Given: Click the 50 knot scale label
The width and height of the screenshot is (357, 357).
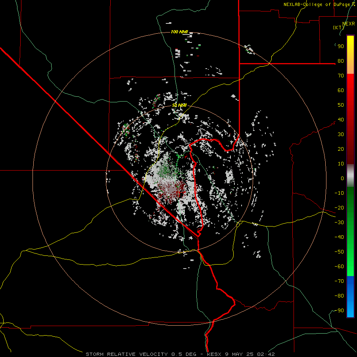Looking at the screenshot, I should tap(341, 105).
